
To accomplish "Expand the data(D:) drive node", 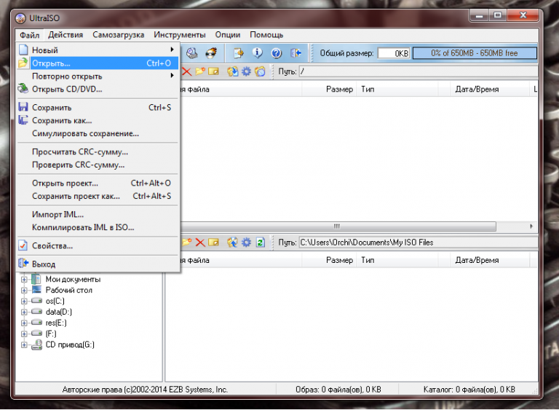I will pyautogui.click(x=24, y=312).
